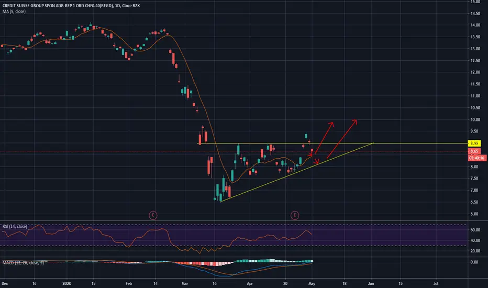Click the MA (9, close) indicator label
The image size is (488, 288).
pos(14,12)
